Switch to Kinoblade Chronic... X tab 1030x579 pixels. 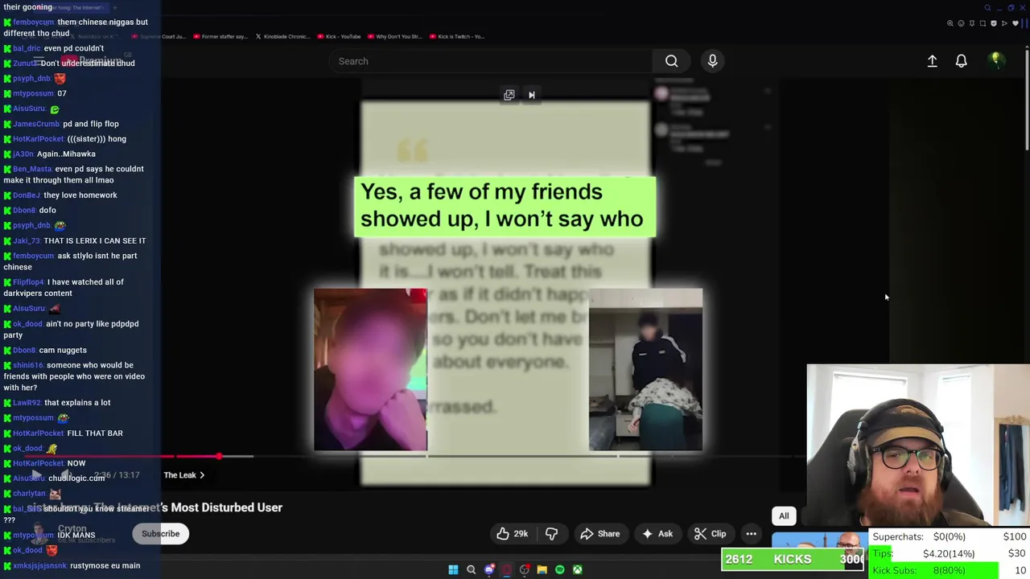coord(282,36)
